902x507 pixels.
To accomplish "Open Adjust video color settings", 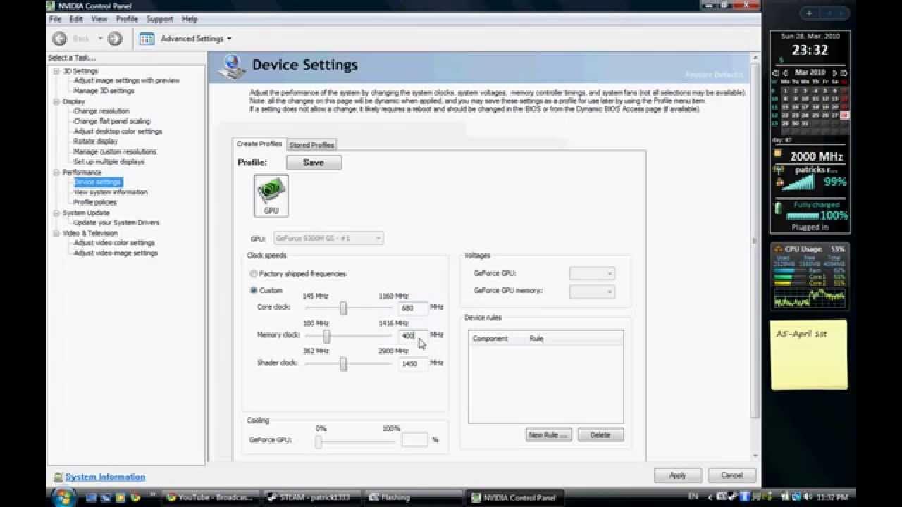I will pos(114,243).
